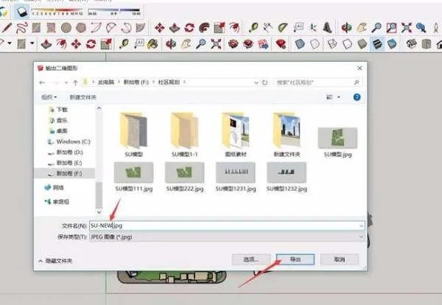Screen dimensions: 442x305
Task: Select the Line pencil tool
Action: 7,27
